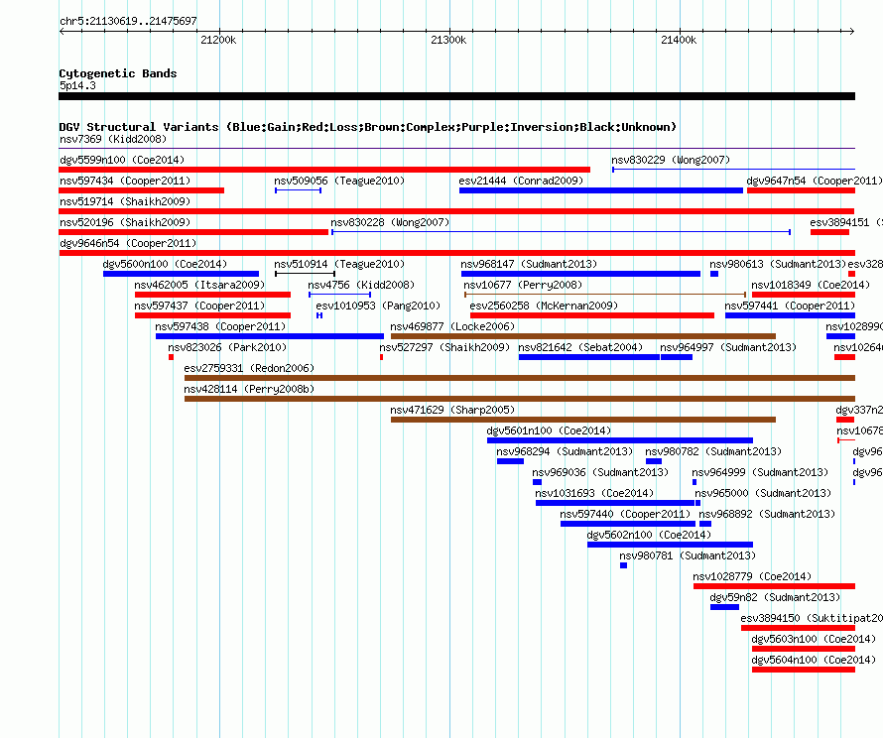Image resolution: width=883 pixels, height=738 pixels.
Task: Click the nsv830229 (Wong2007) label
Action: click(670, 160)
